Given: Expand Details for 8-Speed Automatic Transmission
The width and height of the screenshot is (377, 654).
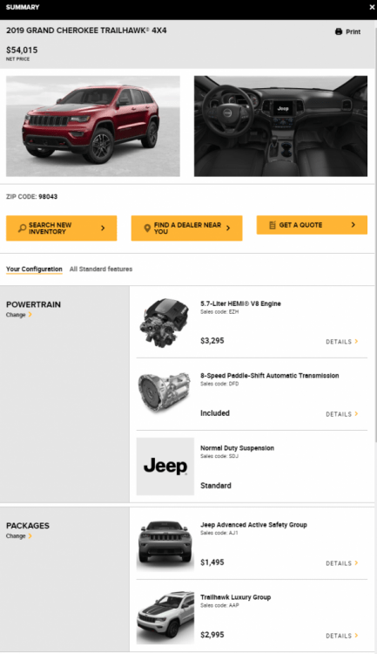Looking at the screenshot, I should click(342, 414).
